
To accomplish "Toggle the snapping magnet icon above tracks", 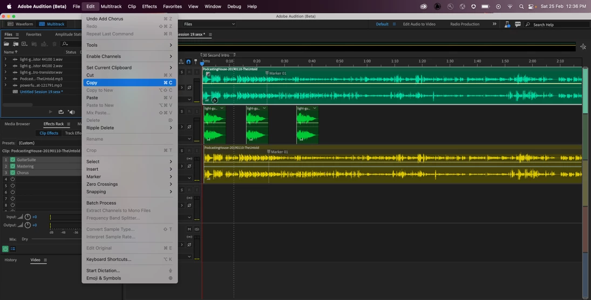I will pyautogui.click(x=188, y=61).
